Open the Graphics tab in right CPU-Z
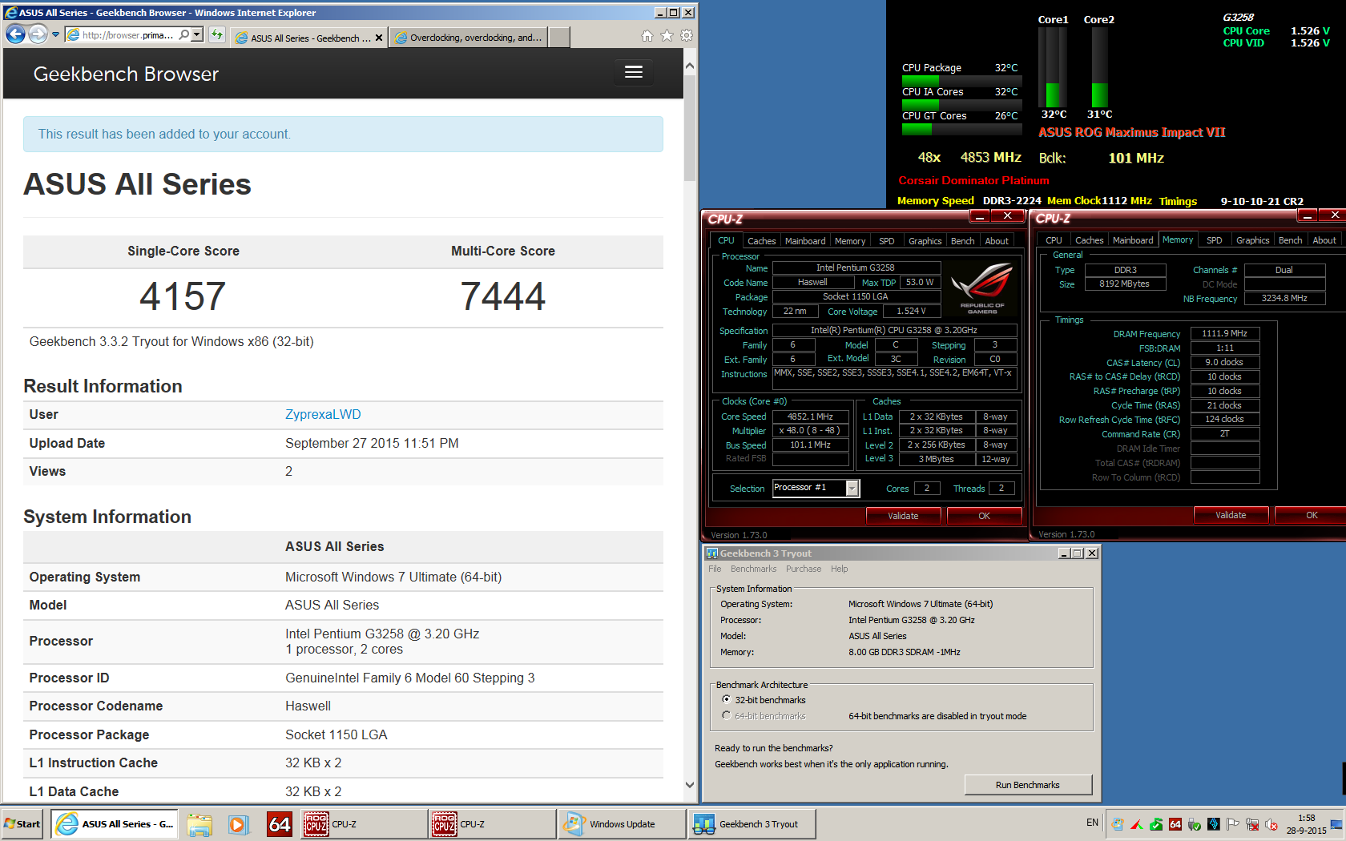 click(x=1252, y=240)
